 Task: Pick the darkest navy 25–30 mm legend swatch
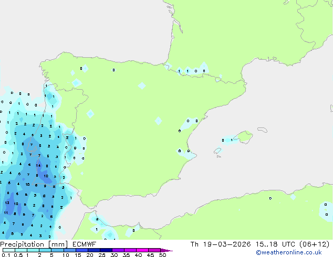[106, 250]
